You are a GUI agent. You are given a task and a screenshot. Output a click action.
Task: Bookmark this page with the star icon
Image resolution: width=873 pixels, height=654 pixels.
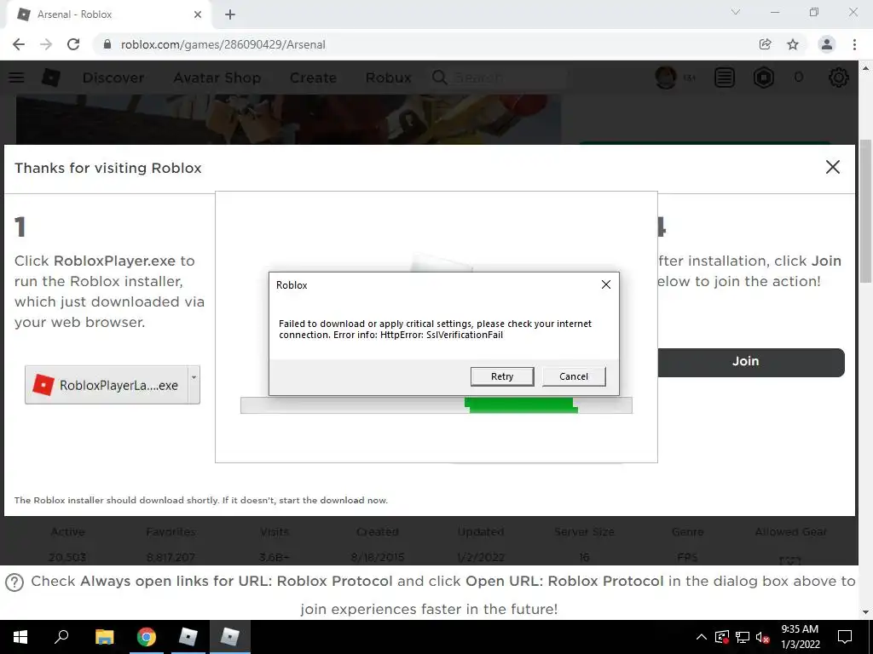[793, 44]
